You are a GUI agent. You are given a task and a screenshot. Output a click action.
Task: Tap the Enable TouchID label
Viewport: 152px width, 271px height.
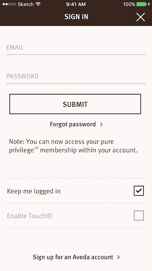pyautogui.click(x=30, y=216)
